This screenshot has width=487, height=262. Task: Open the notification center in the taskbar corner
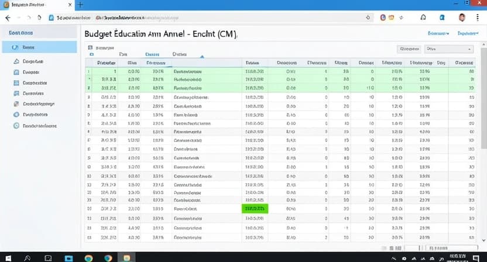point(476,258)
